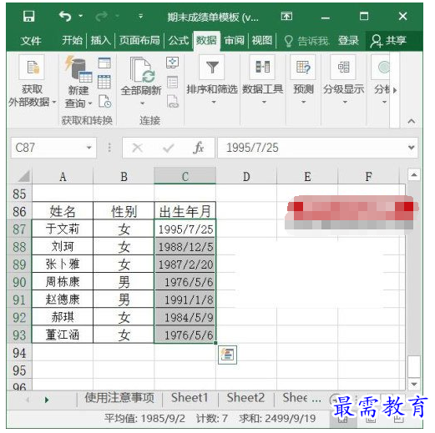Collapse the ribbon with the caret
This screenshot has height=433, width=435.
click(x=412, y=121)
